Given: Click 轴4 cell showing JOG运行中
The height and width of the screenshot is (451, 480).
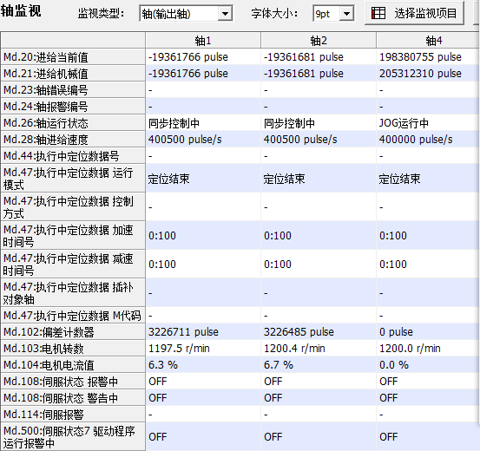Looking at the screenshot, I should [428, 123].
